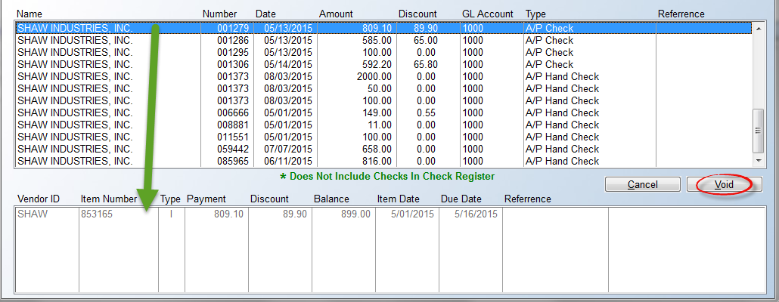Select check number 001295

click(x=232, y=52)
